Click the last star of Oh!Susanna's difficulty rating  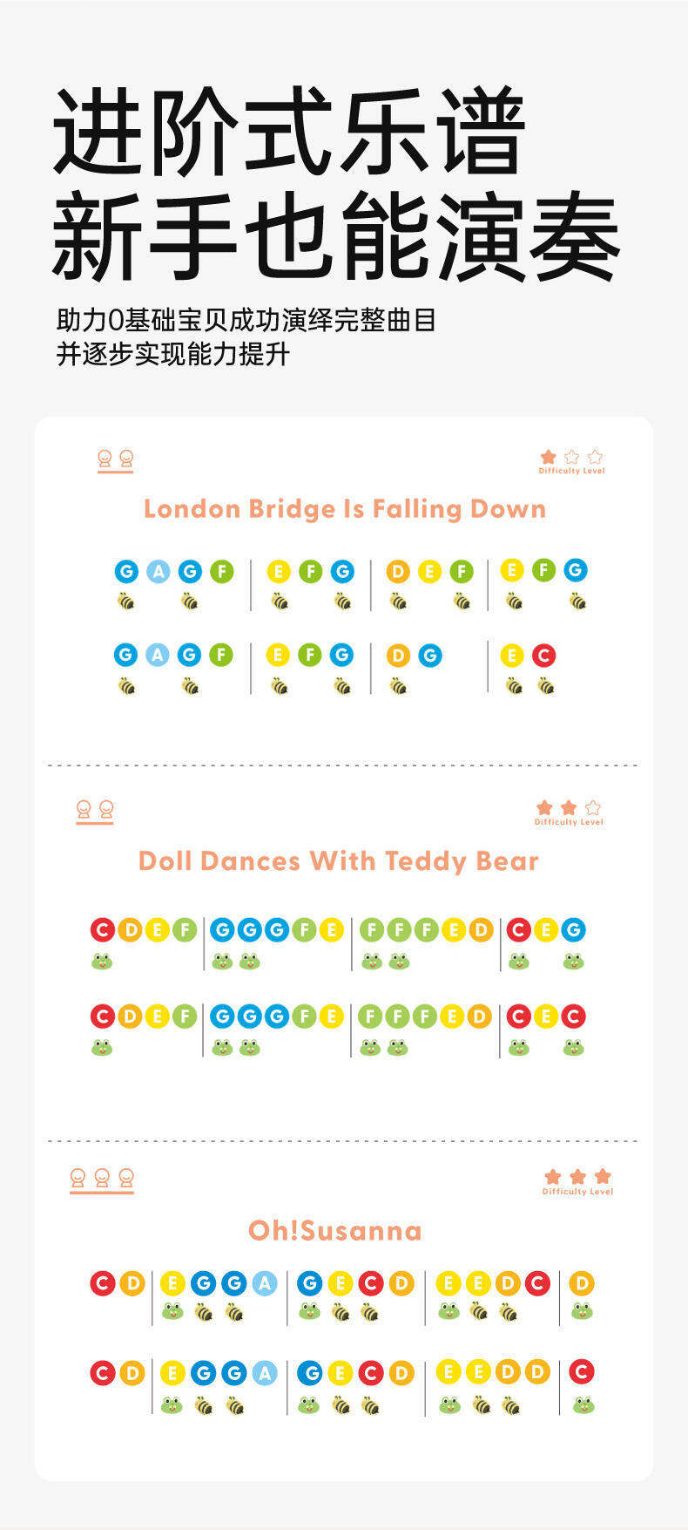[603, 1177]
